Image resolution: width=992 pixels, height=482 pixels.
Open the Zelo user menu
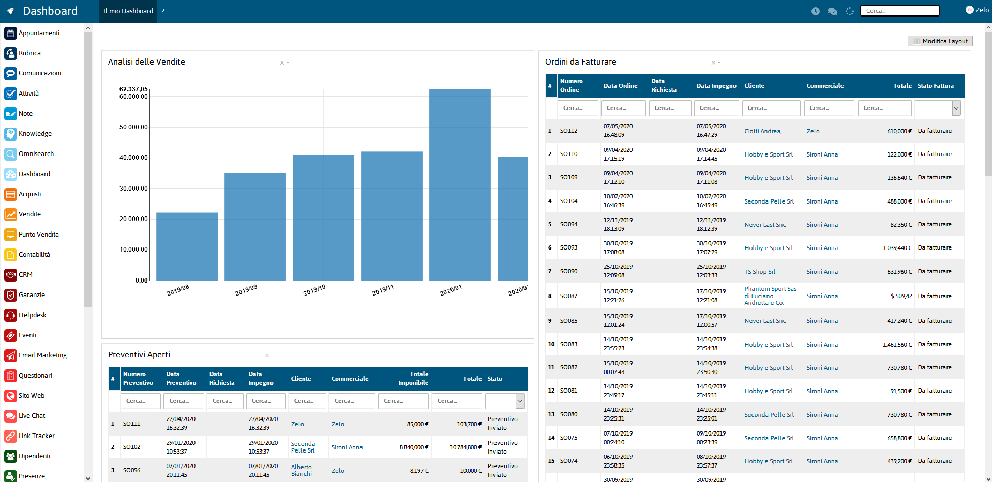(977, 10)
